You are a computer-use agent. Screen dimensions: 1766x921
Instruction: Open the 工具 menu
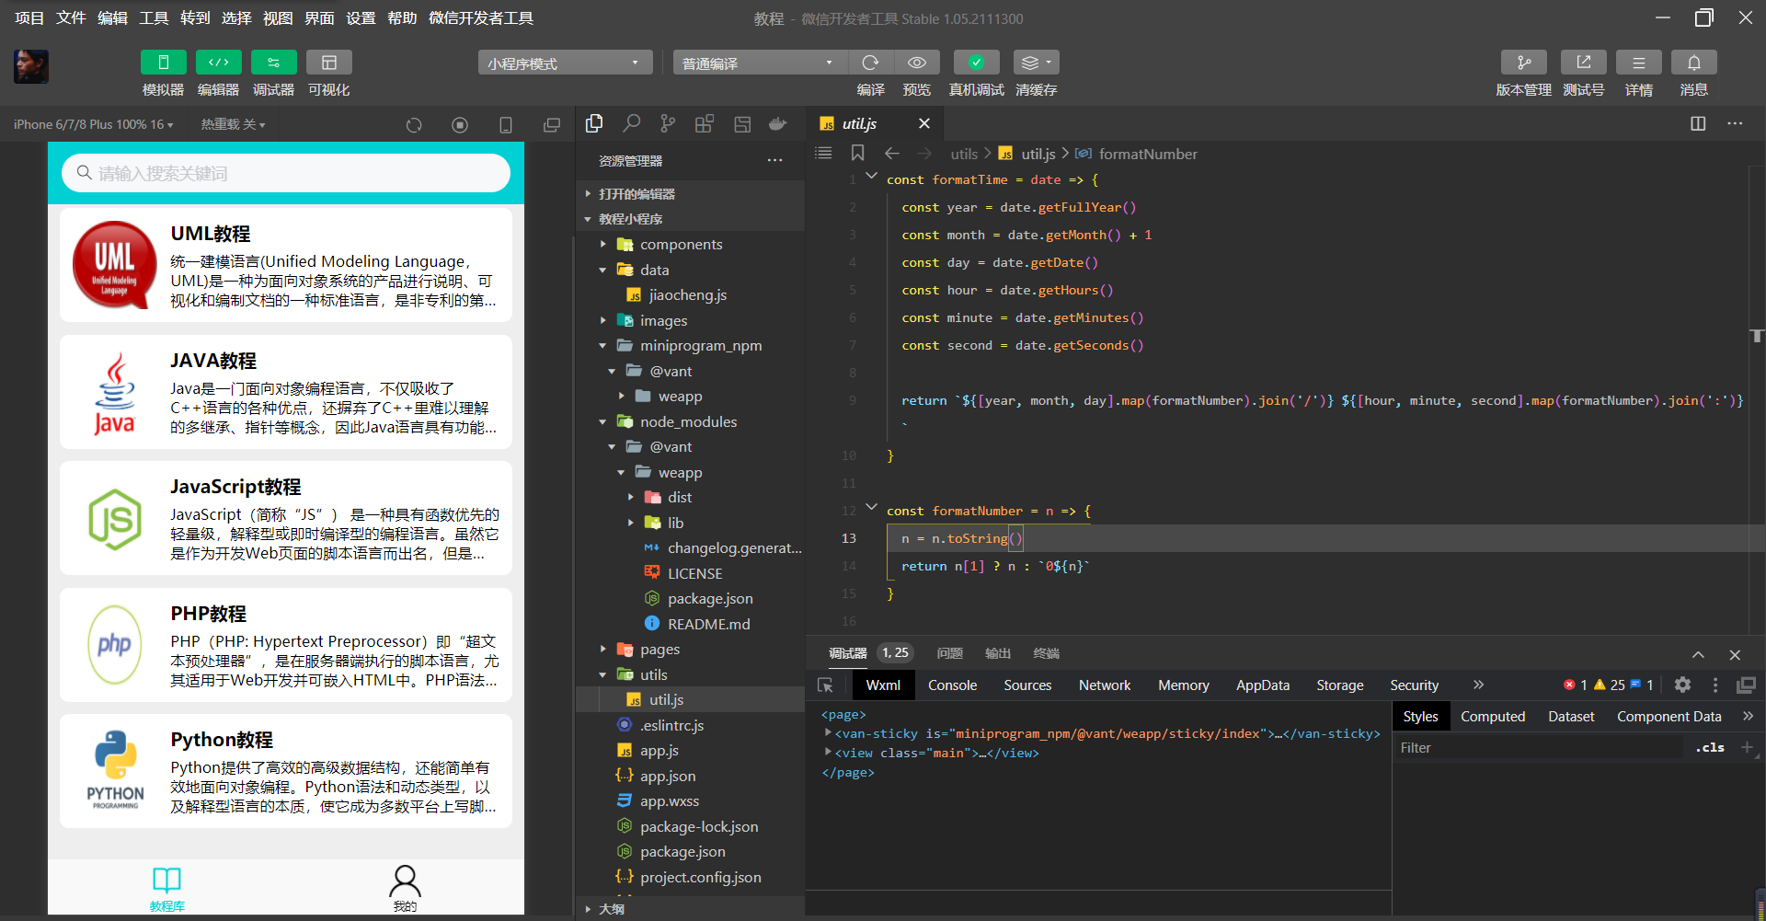pos(154,18)
